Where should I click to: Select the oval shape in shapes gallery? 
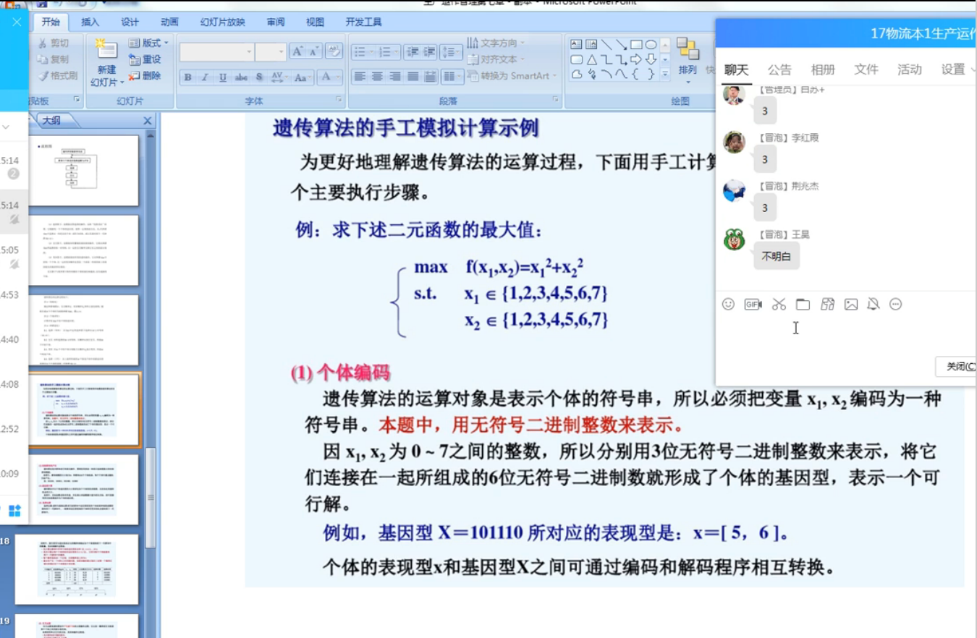tap(651, 45)
